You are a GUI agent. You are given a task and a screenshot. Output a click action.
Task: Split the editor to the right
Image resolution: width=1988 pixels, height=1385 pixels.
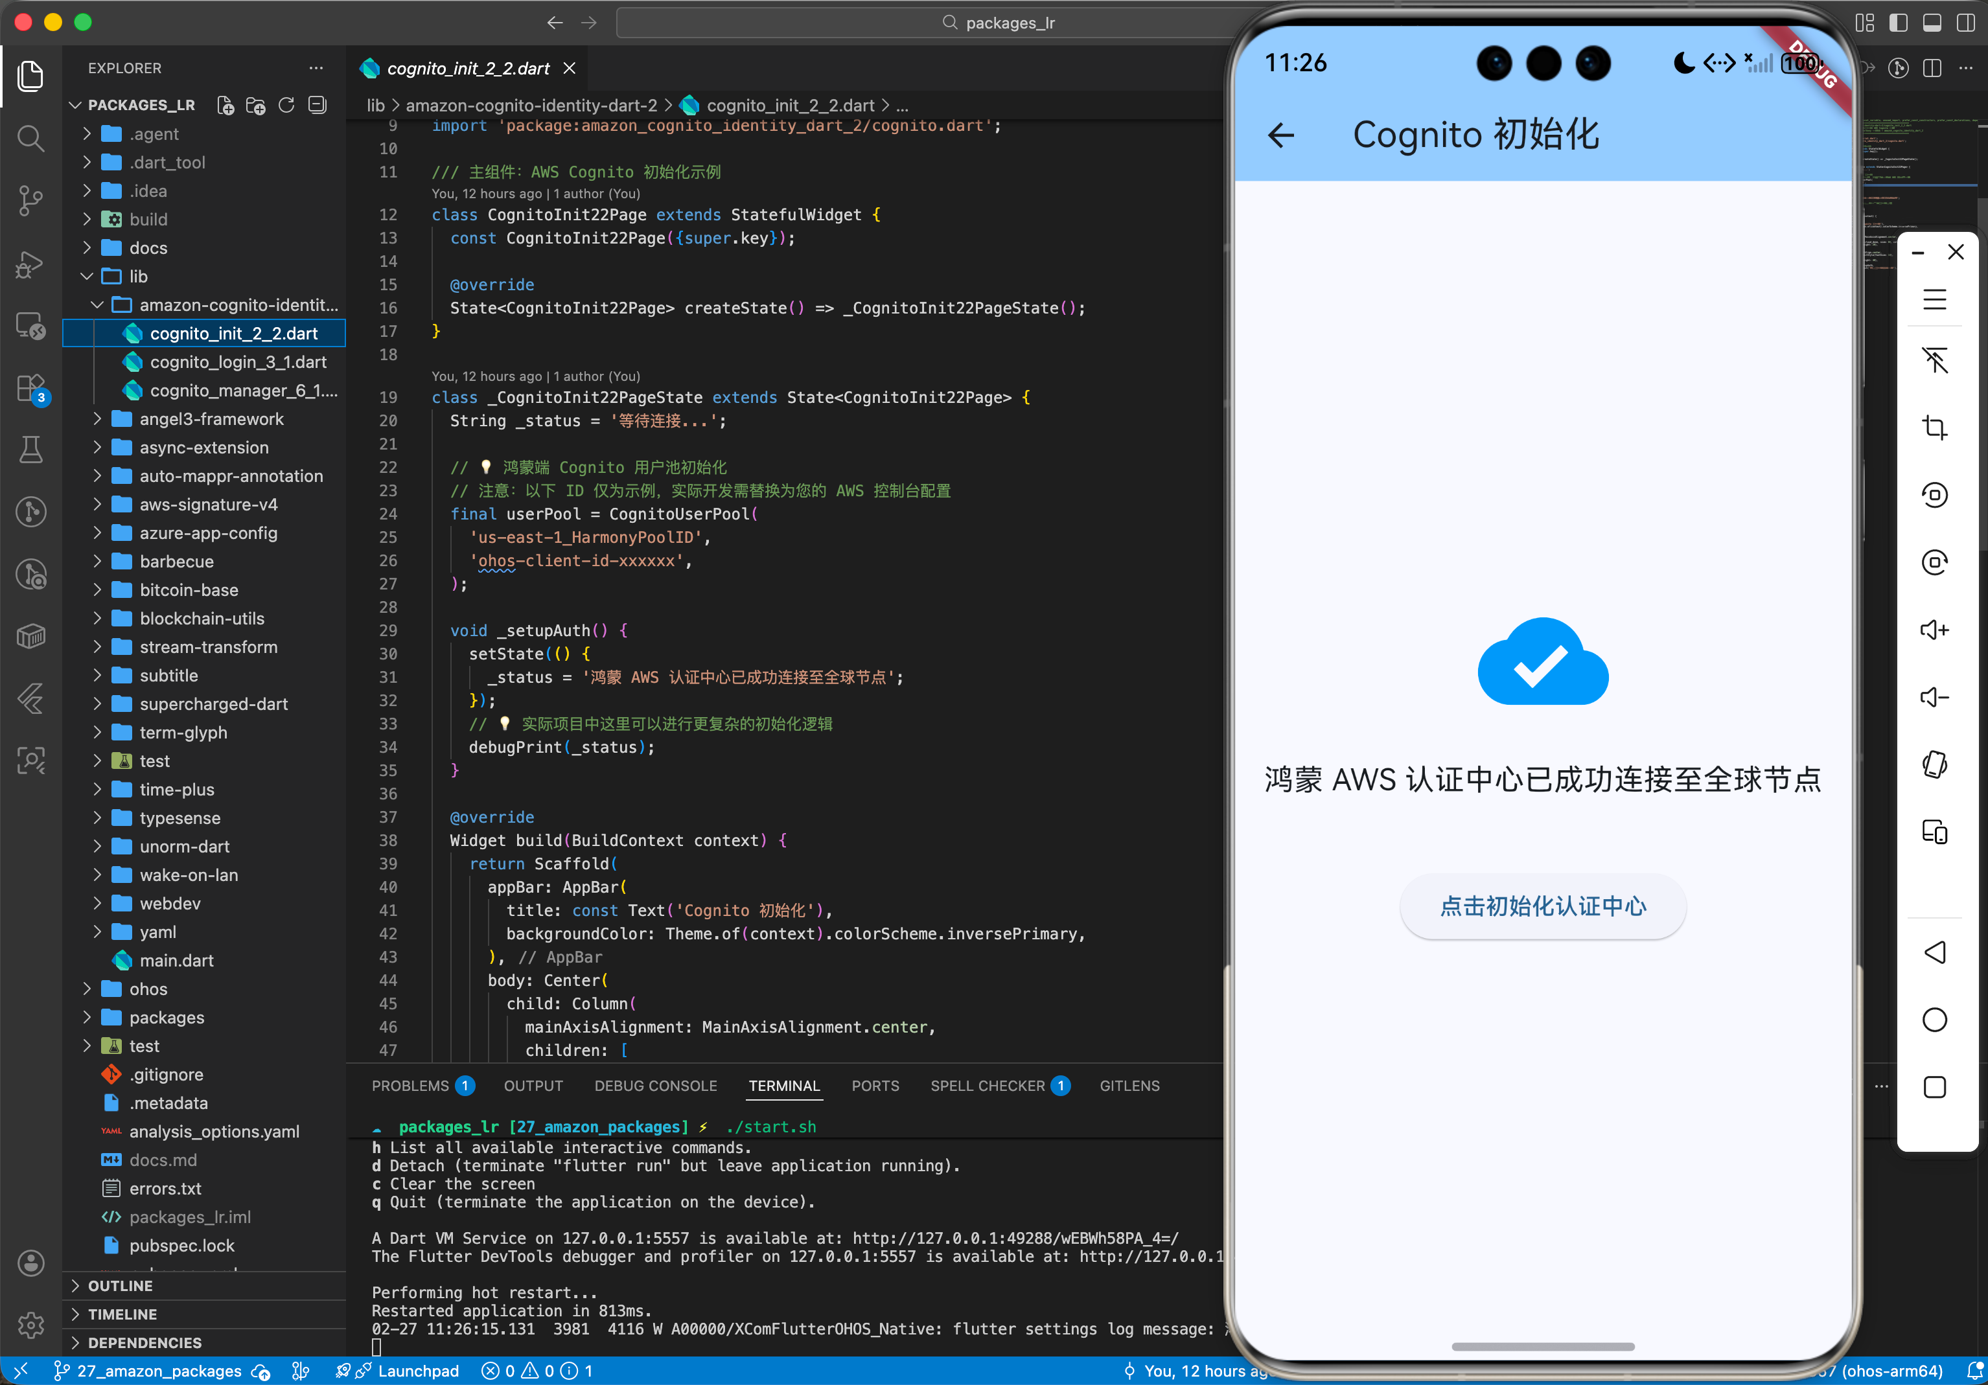(1932, 69)
